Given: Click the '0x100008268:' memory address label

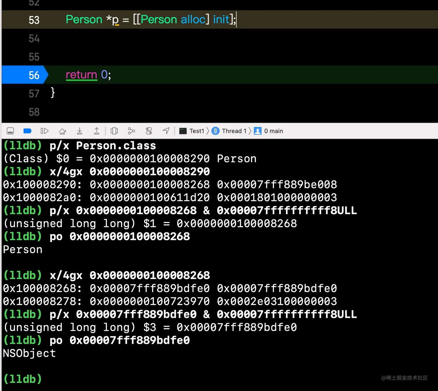Looking at the screenshot, I should pos(43,289).
